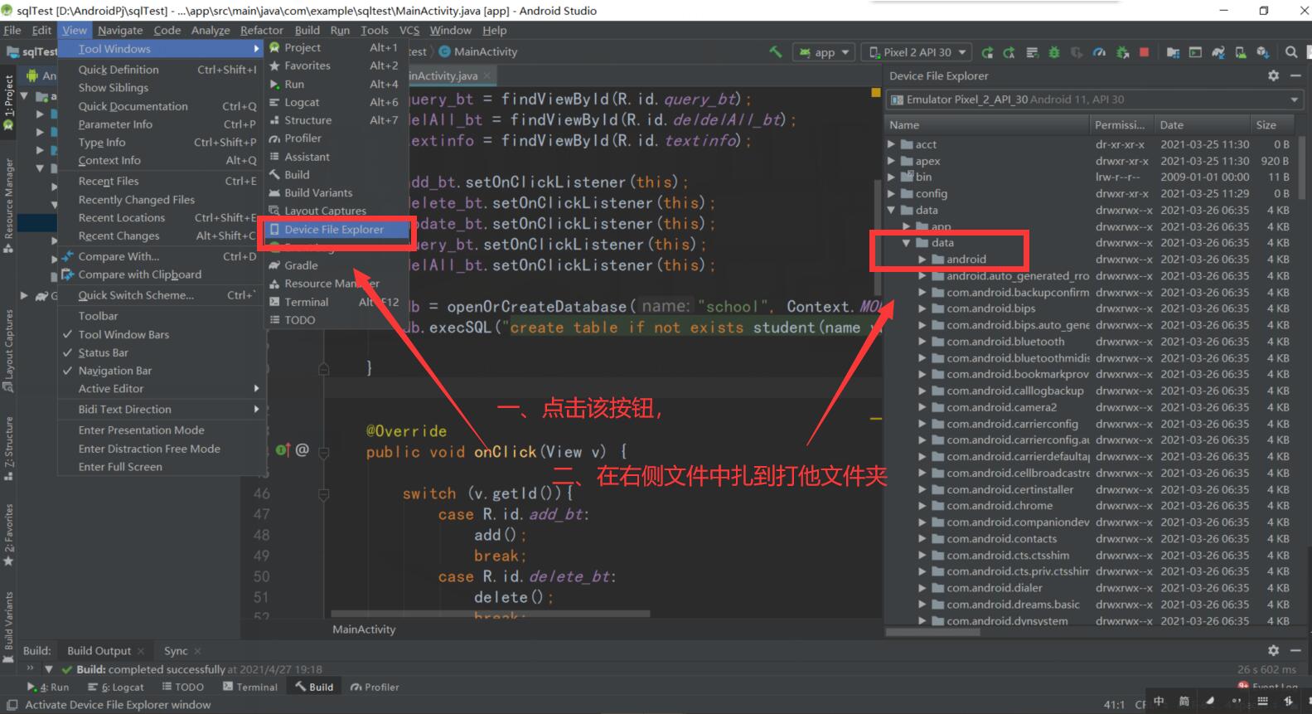Switch to the Sync tab in Build panel
This screenshot has height=714, width=1312.
click(176, 651)
